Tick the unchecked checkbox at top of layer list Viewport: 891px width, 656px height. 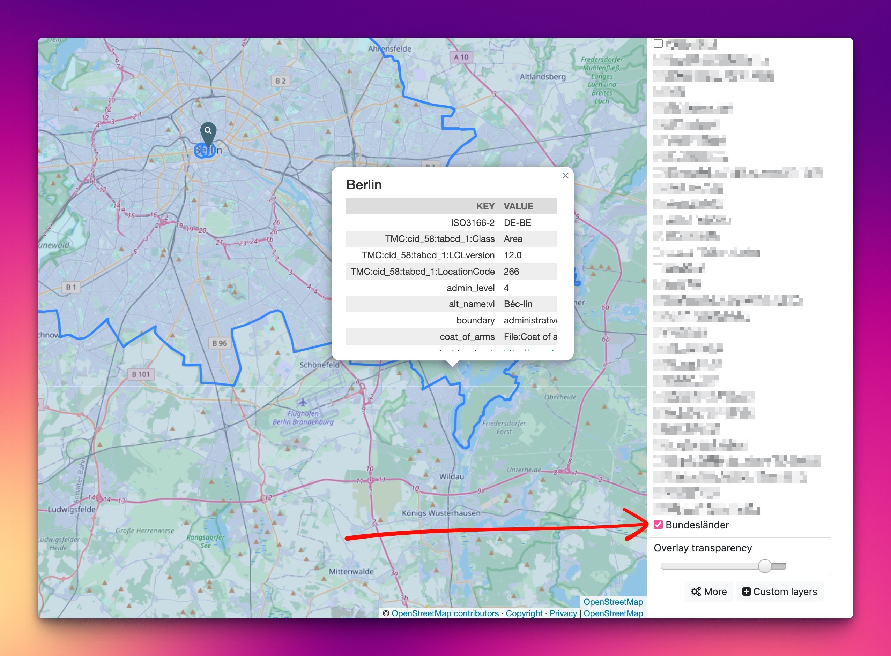coord(658,44)
